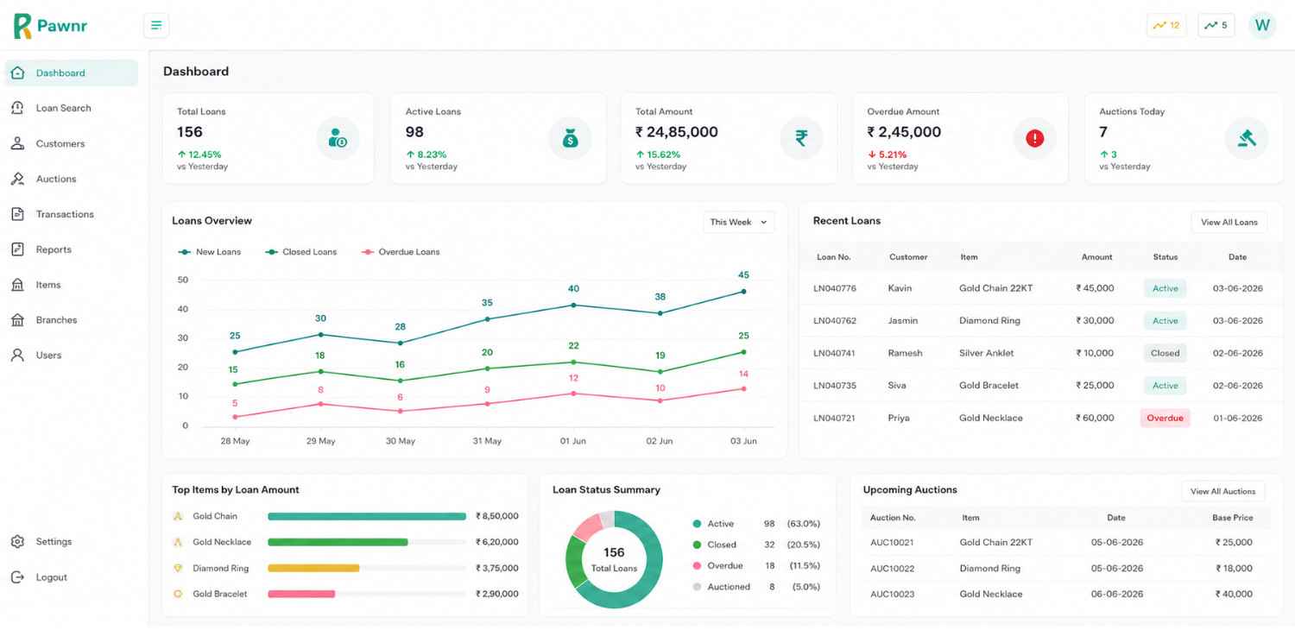Navigate to Reports section

click(71, 249)
